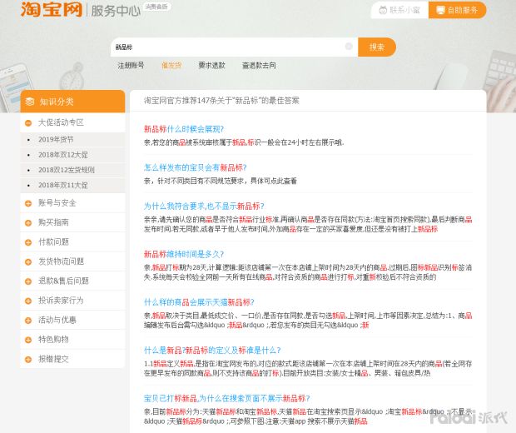516x433 pixels.
Task: Click the text 具体可点此查看
Action: pos(274,181)
